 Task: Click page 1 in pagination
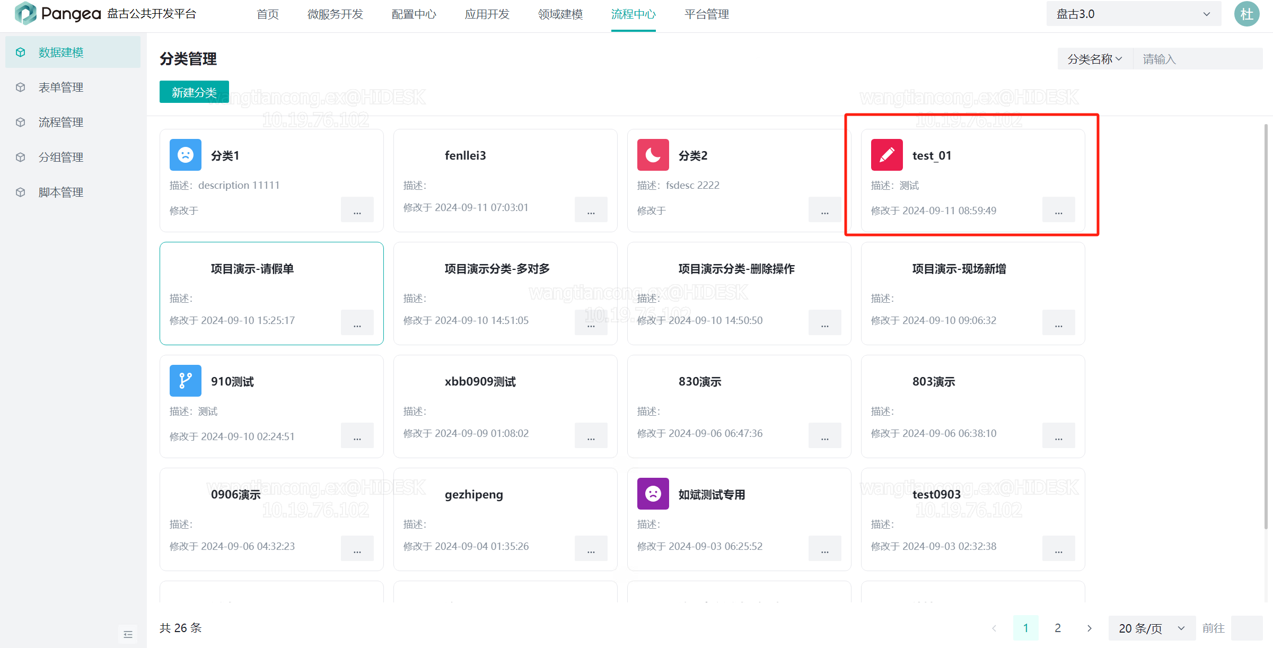pos(1026,628)
